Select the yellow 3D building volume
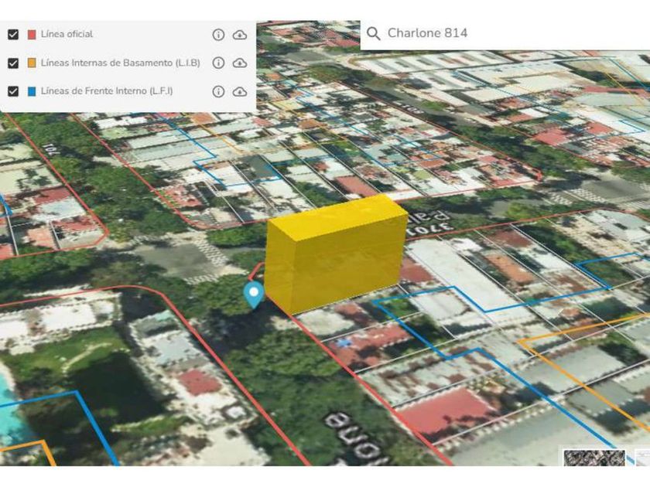 337,251
